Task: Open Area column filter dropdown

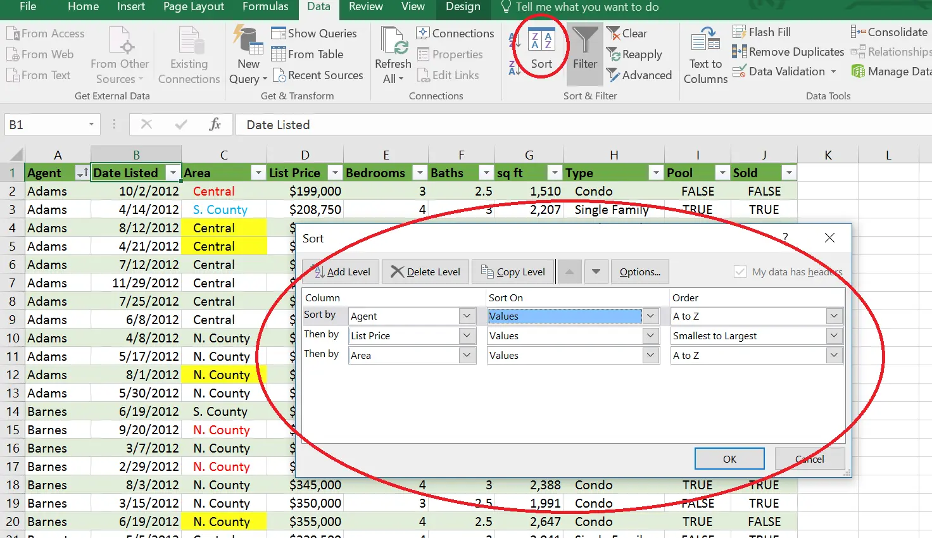Action: coord(258,173)
